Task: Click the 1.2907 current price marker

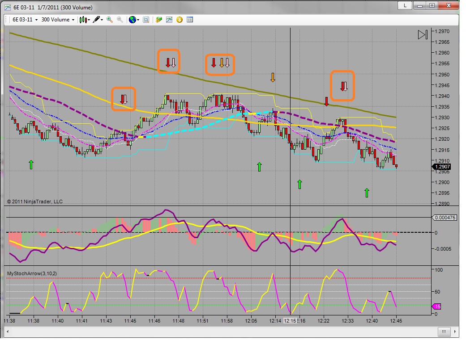Action: click(441, 167)
